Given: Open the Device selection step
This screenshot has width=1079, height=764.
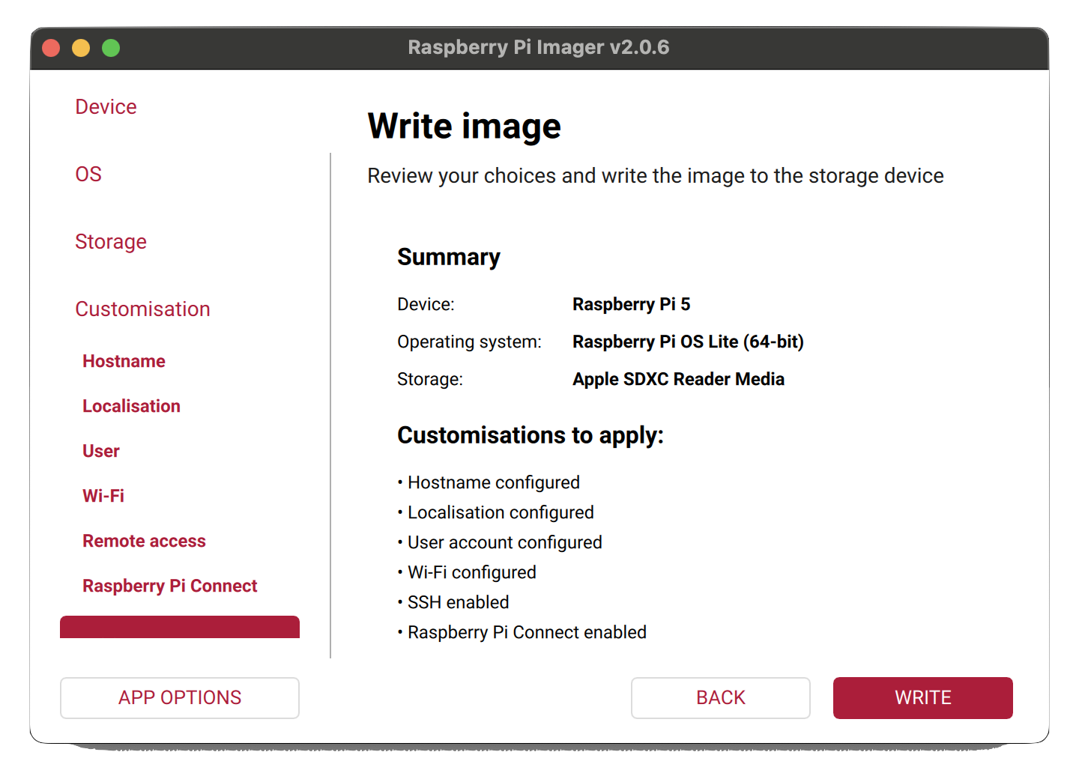Looking at the screenshot, I should [x=106, y=106].
